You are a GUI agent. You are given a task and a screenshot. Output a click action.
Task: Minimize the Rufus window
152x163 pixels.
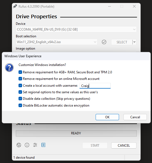pos(110,6)
